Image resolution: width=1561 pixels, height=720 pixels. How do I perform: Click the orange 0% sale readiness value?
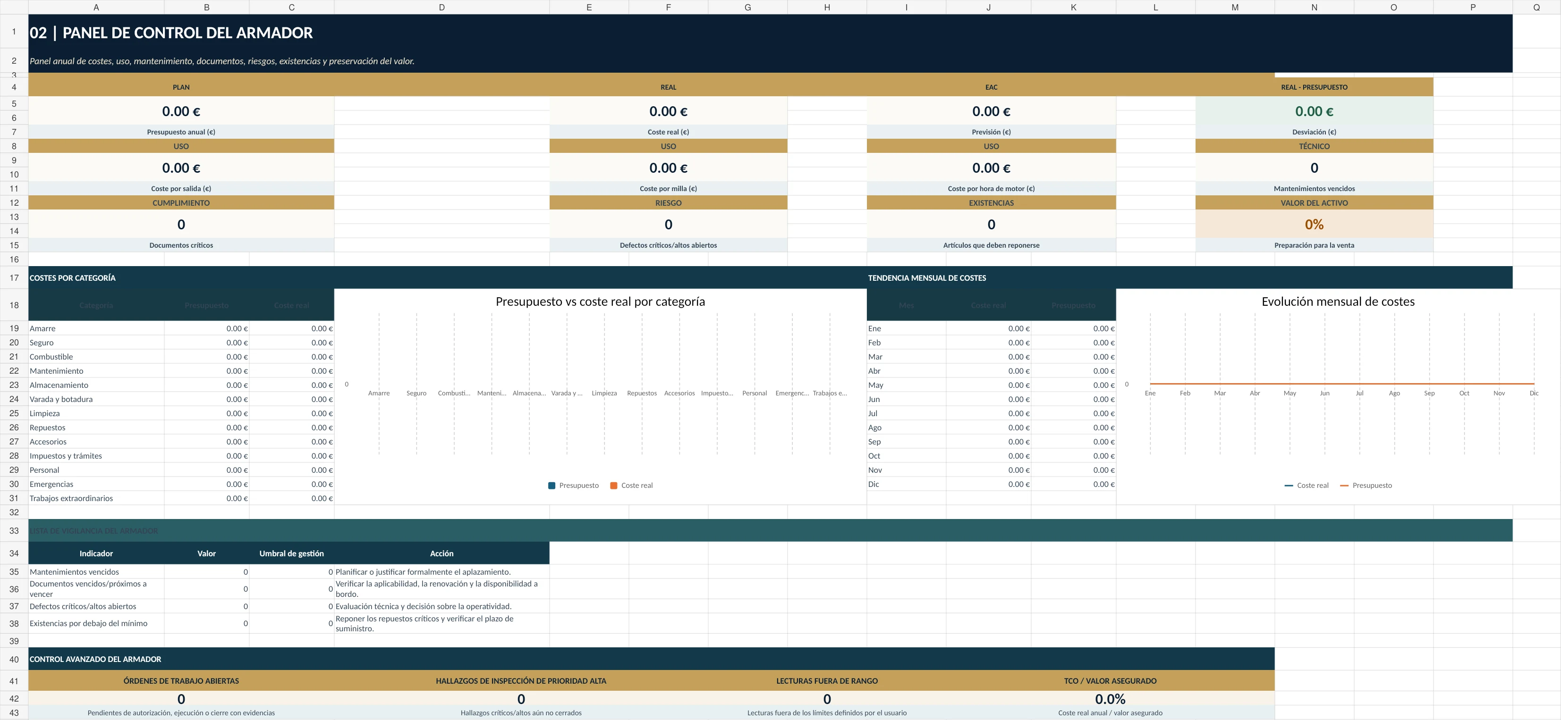1314,225
